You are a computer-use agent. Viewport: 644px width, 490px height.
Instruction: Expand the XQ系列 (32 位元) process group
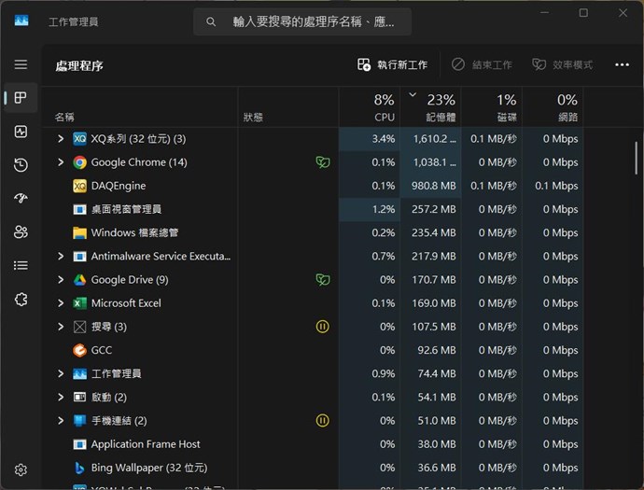(x=61, y=139)
